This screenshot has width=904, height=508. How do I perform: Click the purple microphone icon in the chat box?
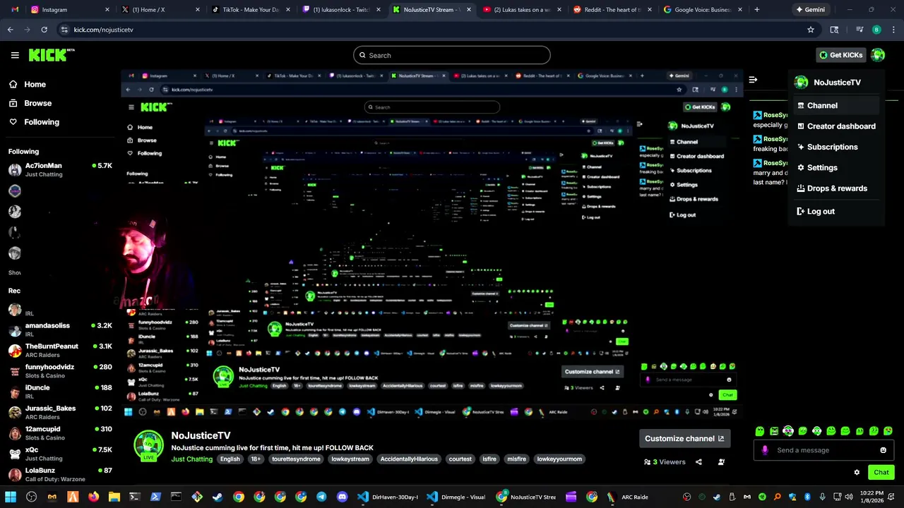pos(765,450)
